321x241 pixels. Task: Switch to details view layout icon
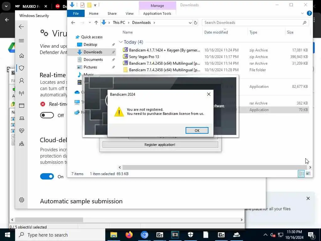click(x=301, y=174)
